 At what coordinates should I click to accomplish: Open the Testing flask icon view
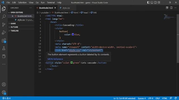click(4, 48)
